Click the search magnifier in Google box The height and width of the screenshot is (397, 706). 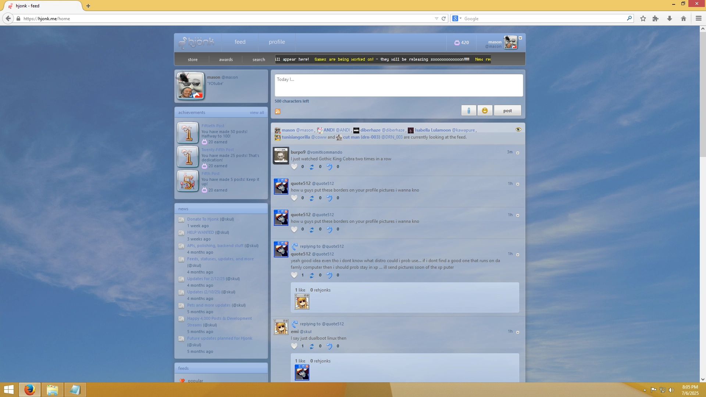(629, 18)
